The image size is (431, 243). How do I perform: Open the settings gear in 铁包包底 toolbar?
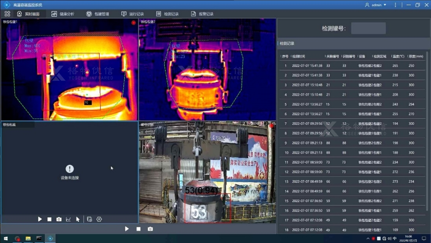[x=99, y=219]
